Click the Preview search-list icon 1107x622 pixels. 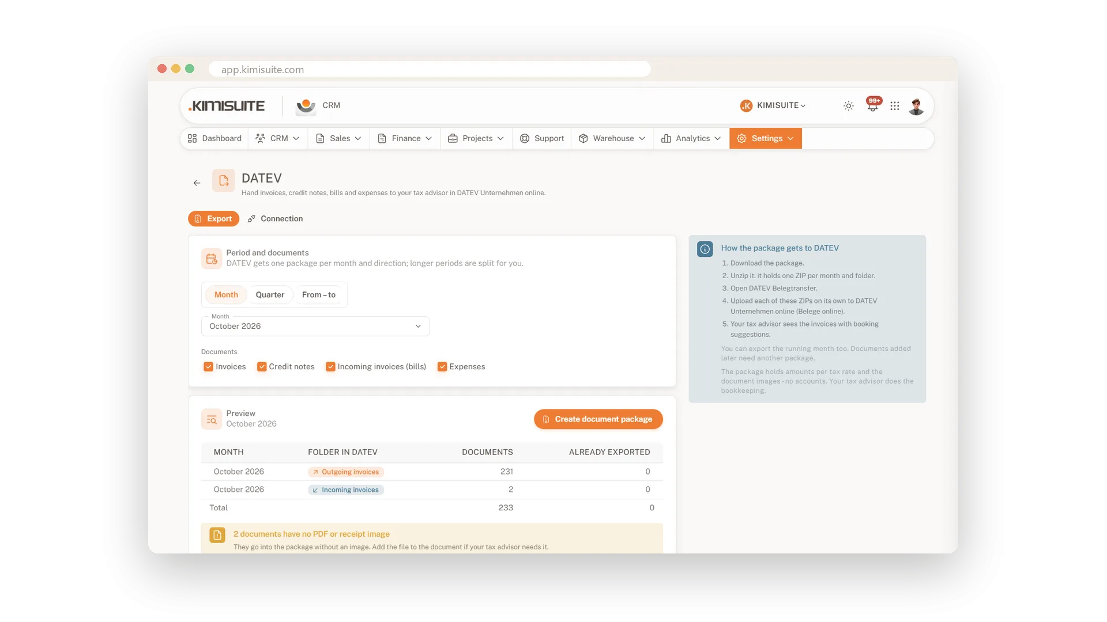pos(212,419)
